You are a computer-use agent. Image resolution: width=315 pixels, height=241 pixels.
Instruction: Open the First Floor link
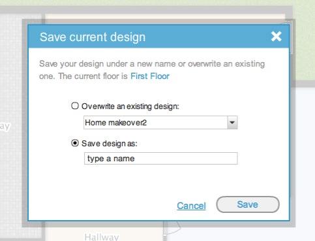pyautogui.click(x=150, y=76)
